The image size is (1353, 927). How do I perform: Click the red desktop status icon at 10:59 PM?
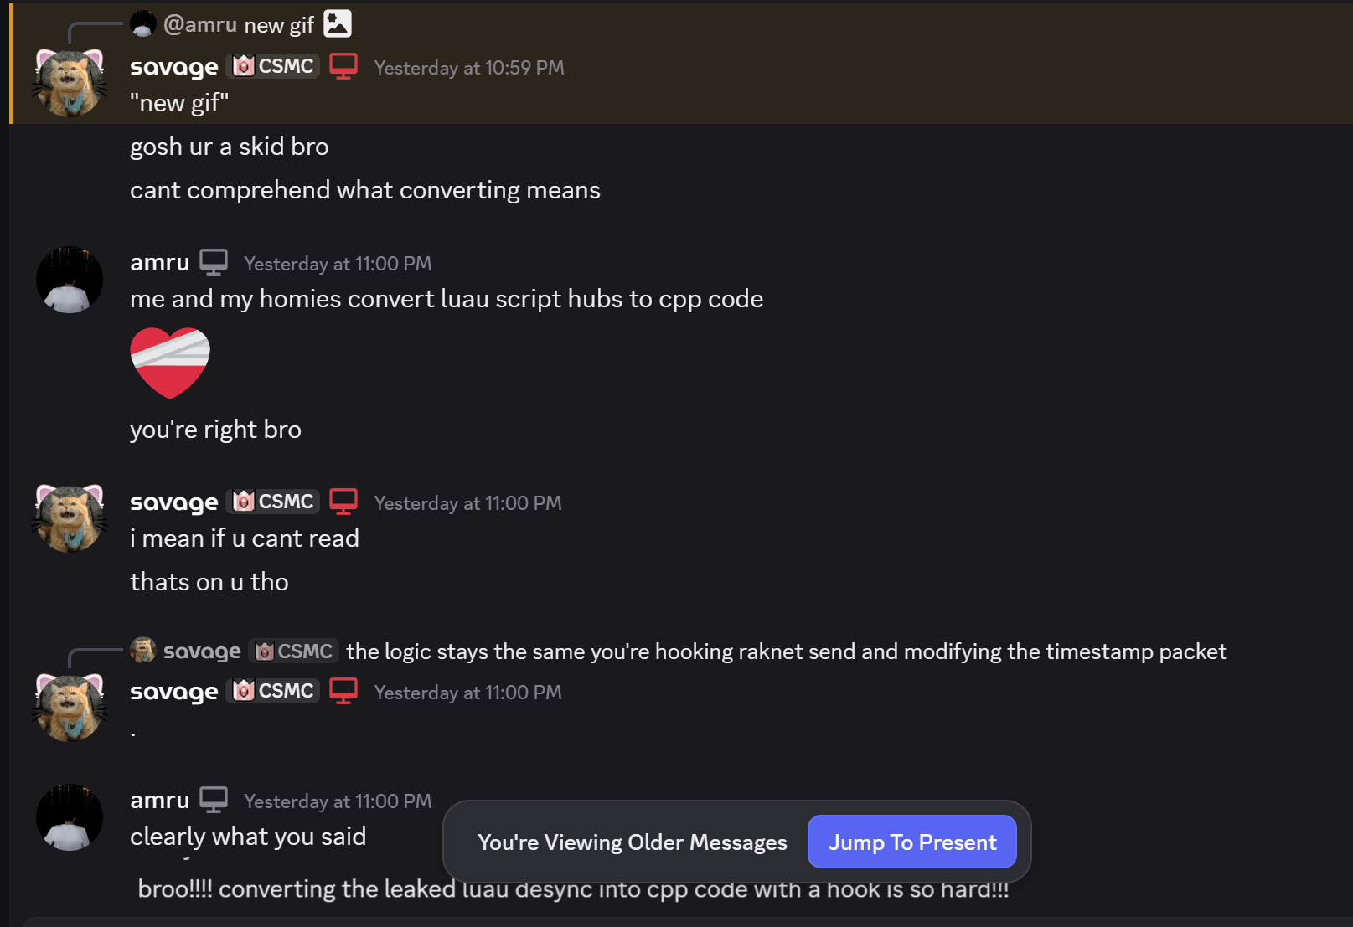point(343,66)
